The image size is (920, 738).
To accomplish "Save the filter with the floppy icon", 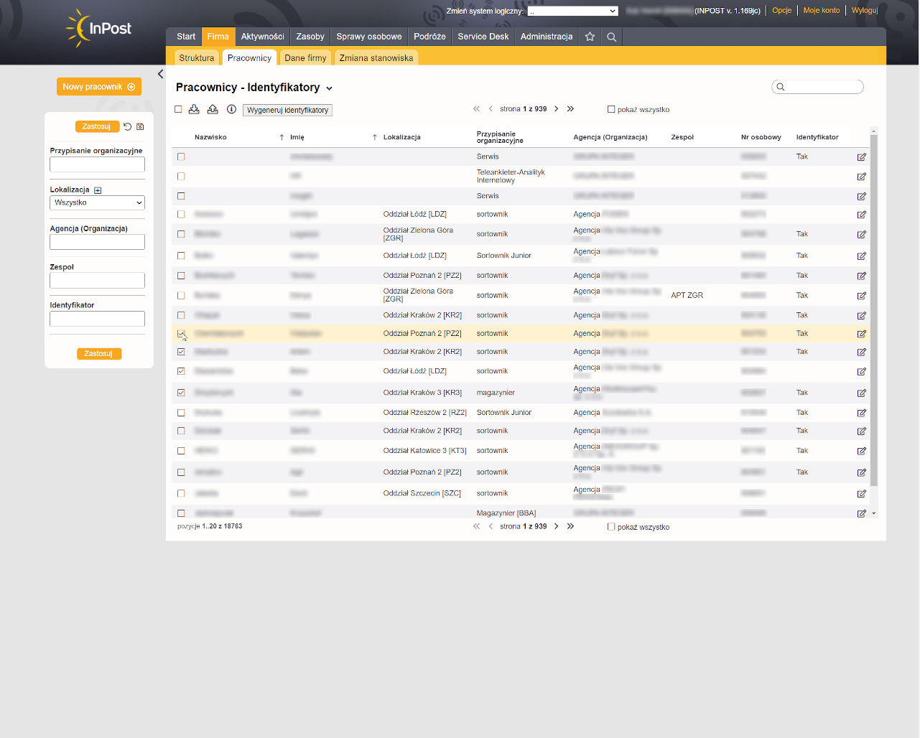I will [140, 126].
